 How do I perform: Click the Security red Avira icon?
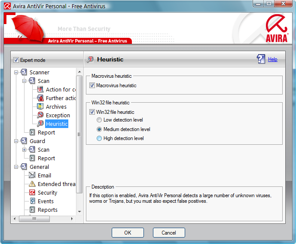pyautogui.click(x=32, y=192)
